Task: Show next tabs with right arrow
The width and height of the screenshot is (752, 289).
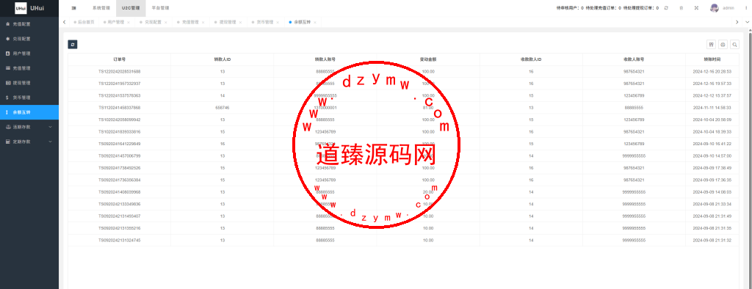Action: 737,23
